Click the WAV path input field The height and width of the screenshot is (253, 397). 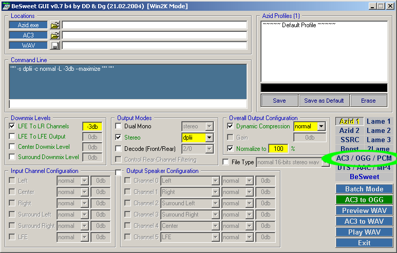click(x=155, y=46)
